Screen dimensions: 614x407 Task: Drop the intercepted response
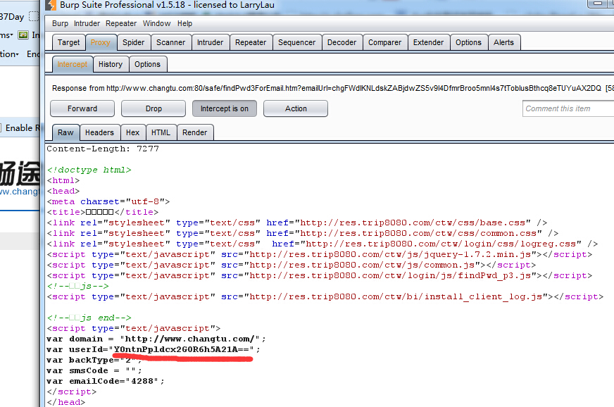pyautogui.click(x=153, y=108)
